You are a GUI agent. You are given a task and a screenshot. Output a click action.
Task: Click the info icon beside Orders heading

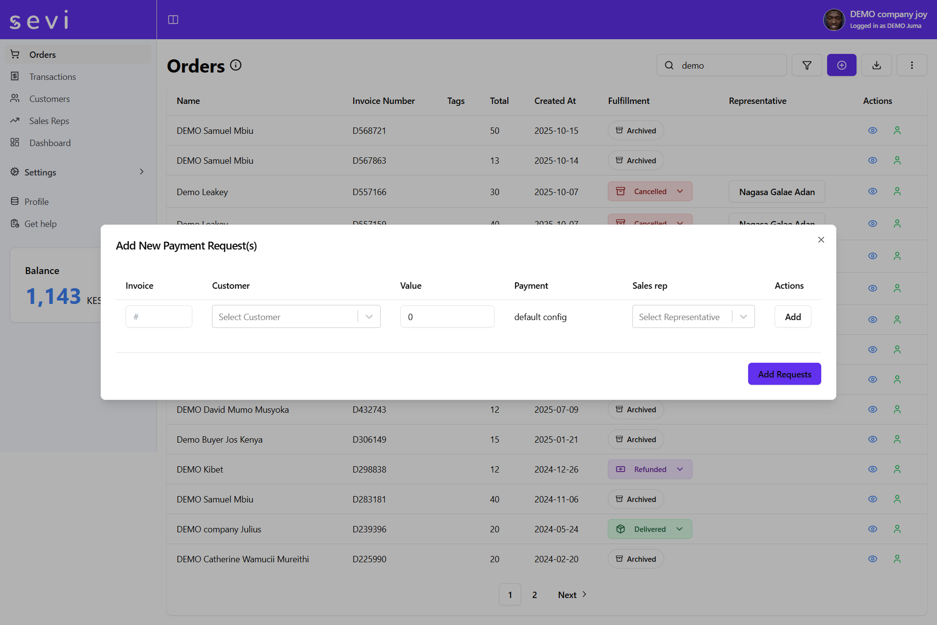pos(236,65)
